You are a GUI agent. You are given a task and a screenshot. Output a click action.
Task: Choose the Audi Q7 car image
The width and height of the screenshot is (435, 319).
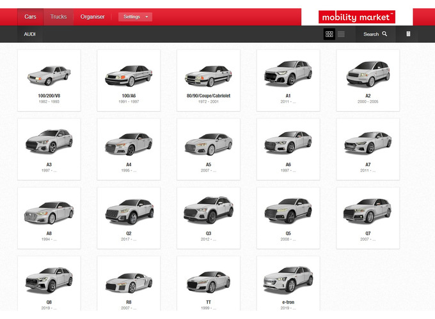(367, 211)
